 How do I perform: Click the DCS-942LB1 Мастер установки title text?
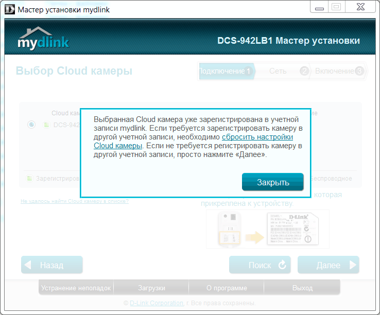[x=288, y=41]
